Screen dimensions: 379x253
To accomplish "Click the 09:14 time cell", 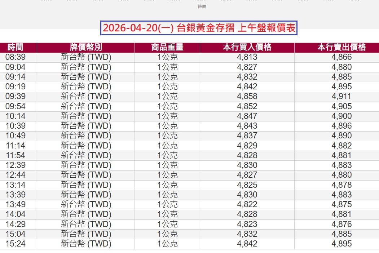I will pyautogui.click(x=16, y=77).
